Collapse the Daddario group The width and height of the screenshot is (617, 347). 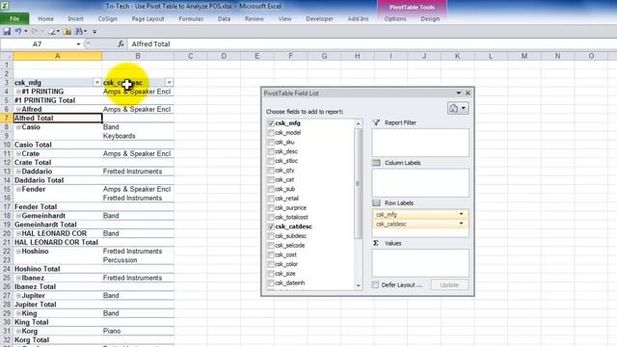(18, 172)
